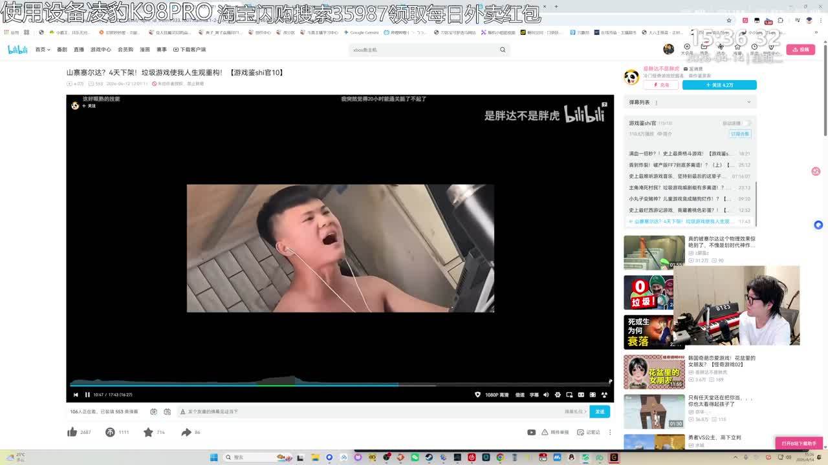Click the 稿件举报 report link
This screenshot has height=465, width=828.
(x=554, y=432)
